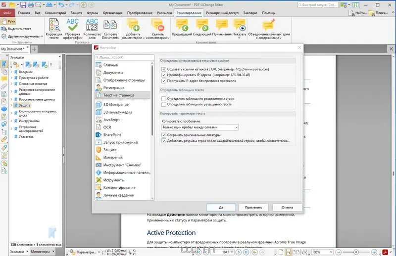The image size is (396, 256).
Task: Toggle 'Идентифицировать IP-адреса' checkbox
Action: [x=164, y=75]
